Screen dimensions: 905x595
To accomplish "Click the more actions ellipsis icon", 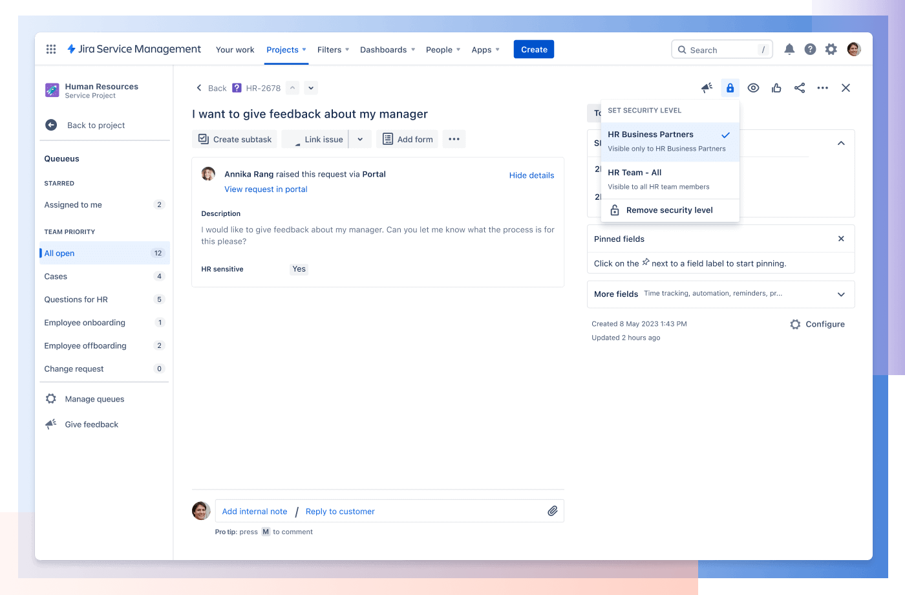I will (822, 87).
